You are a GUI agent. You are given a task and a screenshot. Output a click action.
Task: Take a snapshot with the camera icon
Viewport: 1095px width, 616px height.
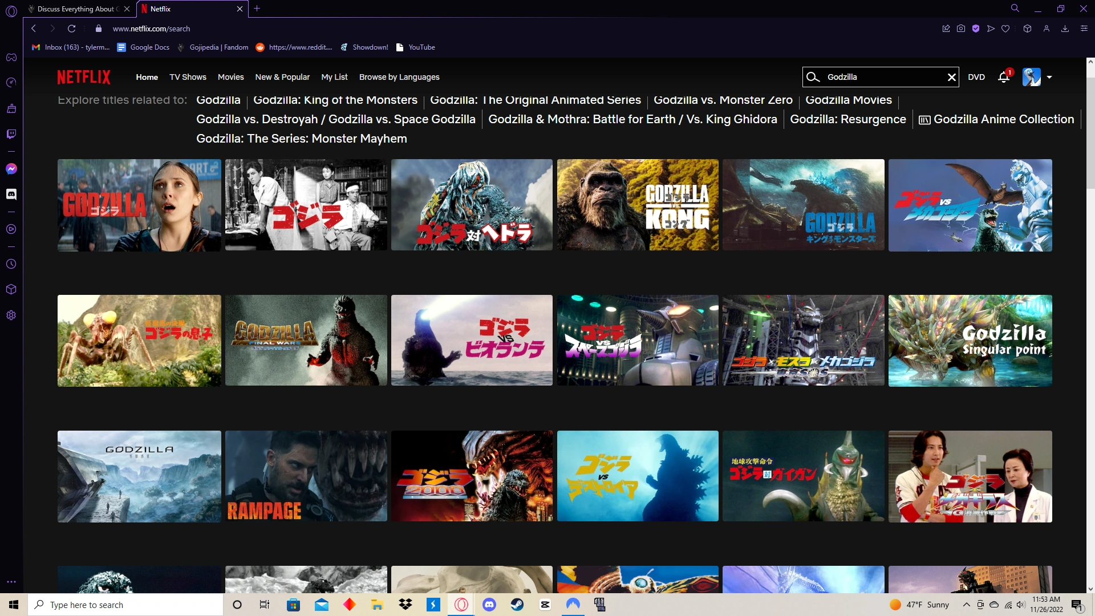tap(961, 29)
